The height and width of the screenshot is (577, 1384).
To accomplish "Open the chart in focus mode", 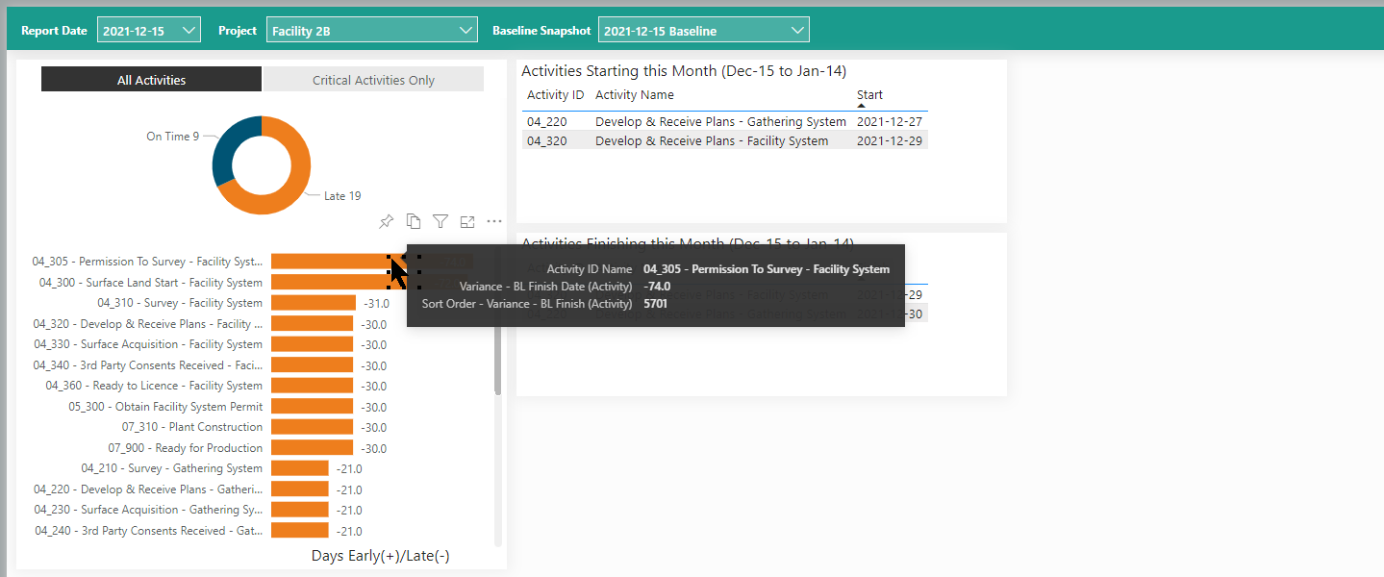I will 467,222.
